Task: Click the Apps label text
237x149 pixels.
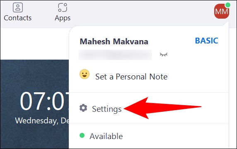Action: [x=63, y=18]
